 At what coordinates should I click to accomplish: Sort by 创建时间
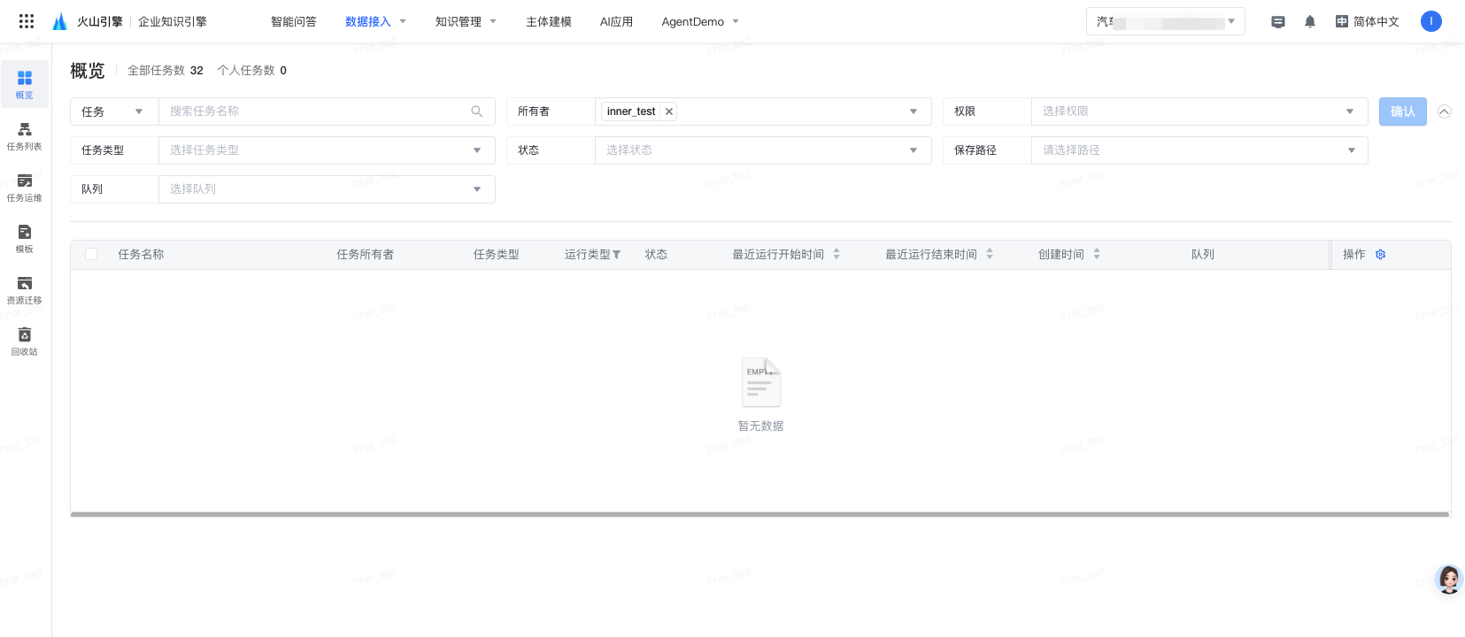click(1097, 254)
